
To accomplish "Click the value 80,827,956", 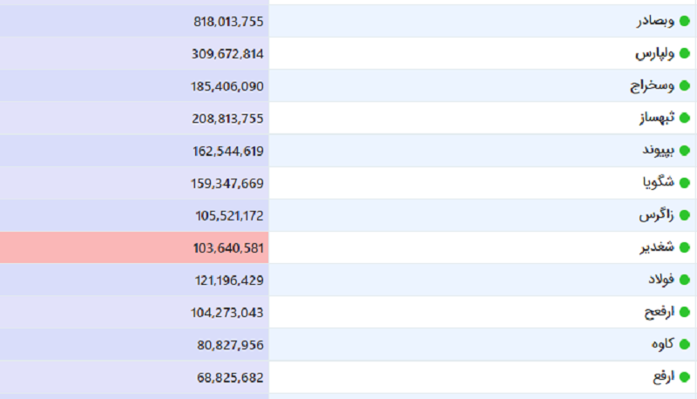I will pos(230,345).
